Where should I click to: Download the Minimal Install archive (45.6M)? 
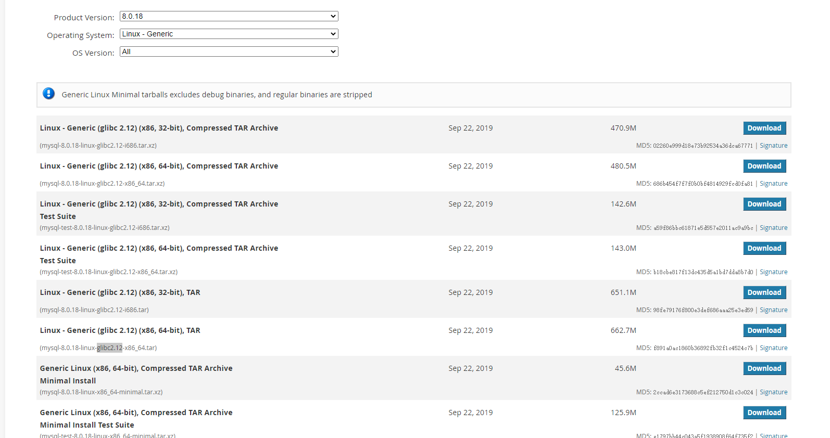(764, 368)
